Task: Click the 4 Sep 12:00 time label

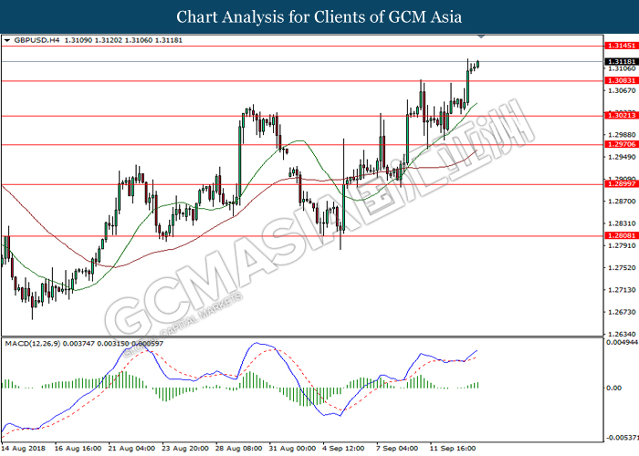Action: coord(343,449)
